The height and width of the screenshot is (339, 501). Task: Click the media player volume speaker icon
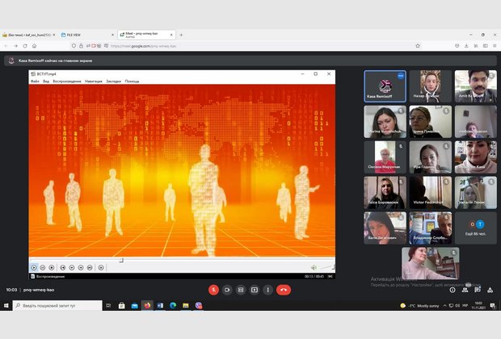(x=314, y=267)
